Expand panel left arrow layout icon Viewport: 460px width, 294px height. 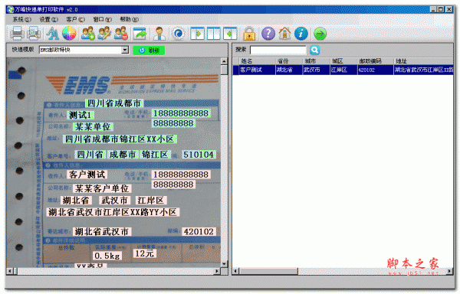tap(230, 34)
